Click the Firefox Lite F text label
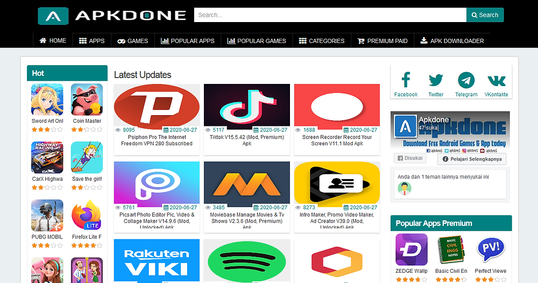This screenshot has width=538, height=283. coord(87,237)
